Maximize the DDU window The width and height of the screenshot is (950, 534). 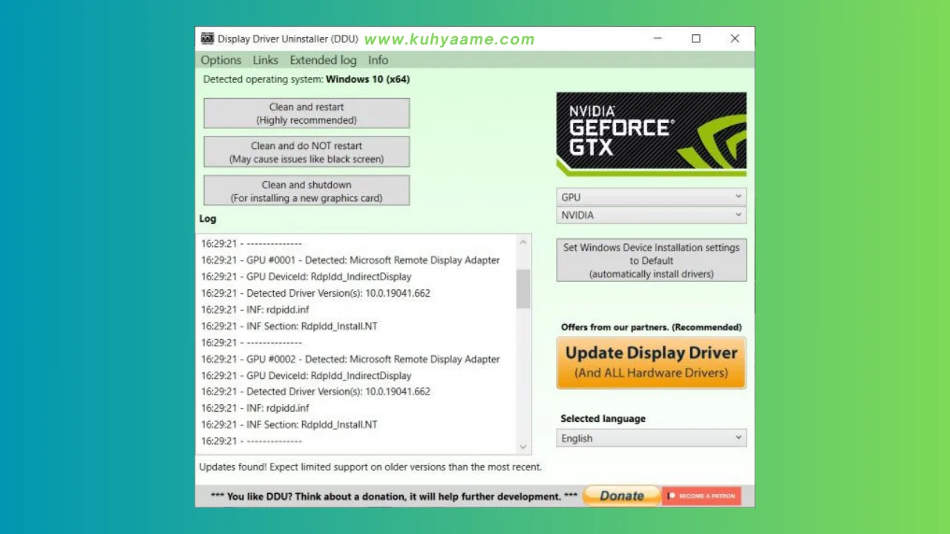tap(696, 39)
